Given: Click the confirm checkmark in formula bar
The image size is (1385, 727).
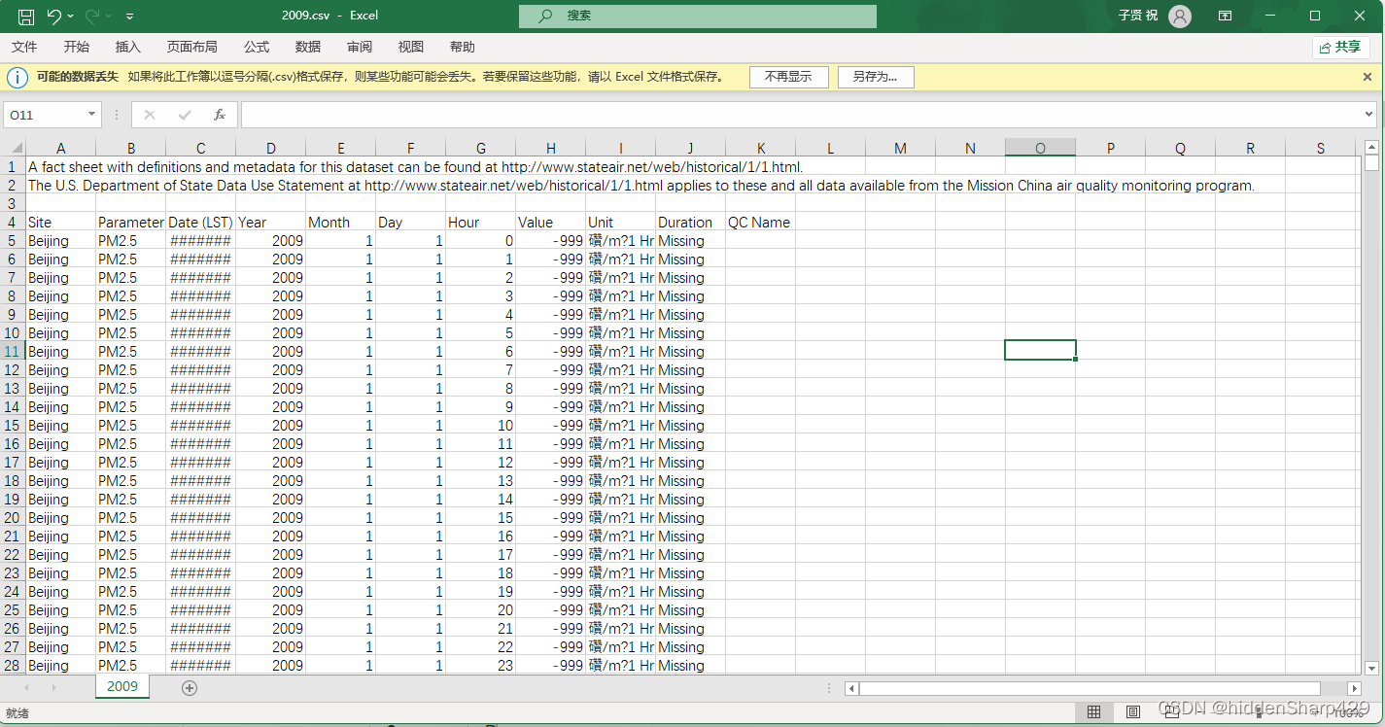Looking at the screenshot, I should [185, 115].
